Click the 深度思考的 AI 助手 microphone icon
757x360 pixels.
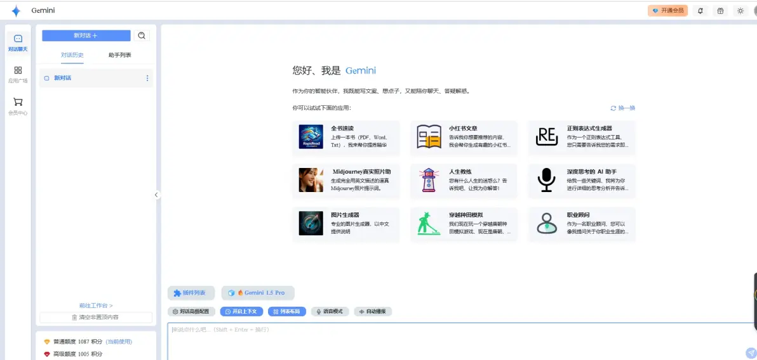547,180
